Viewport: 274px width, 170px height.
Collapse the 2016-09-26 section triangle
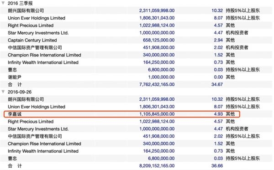pyautogui.click(x=3, y=92)
